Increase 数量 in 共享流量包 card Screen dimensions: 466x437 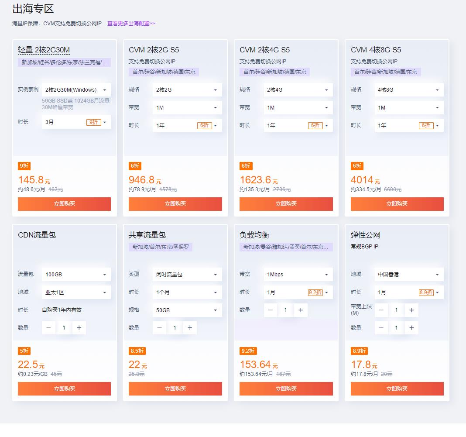pyautogui.click(x=190, y=327)
